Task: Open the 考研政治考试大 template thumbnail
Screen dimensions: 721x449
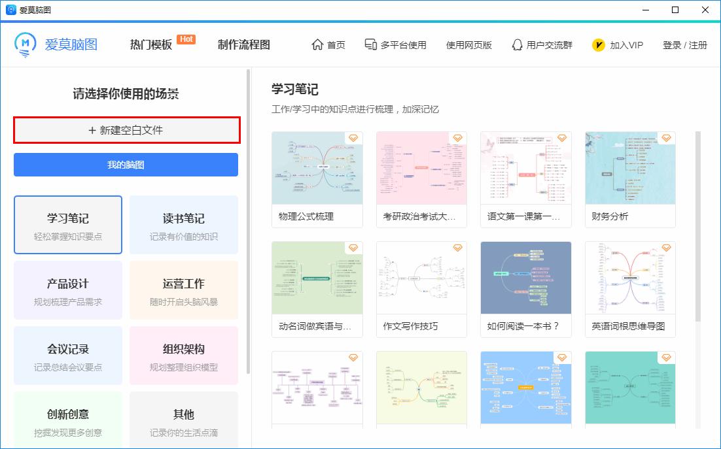Action: point(421,168)
